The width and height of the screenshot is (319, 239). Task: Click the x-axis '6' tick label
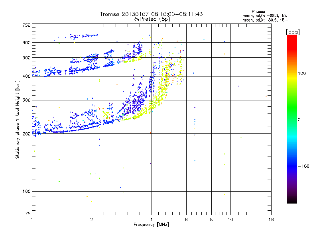(x=186, y=219)
